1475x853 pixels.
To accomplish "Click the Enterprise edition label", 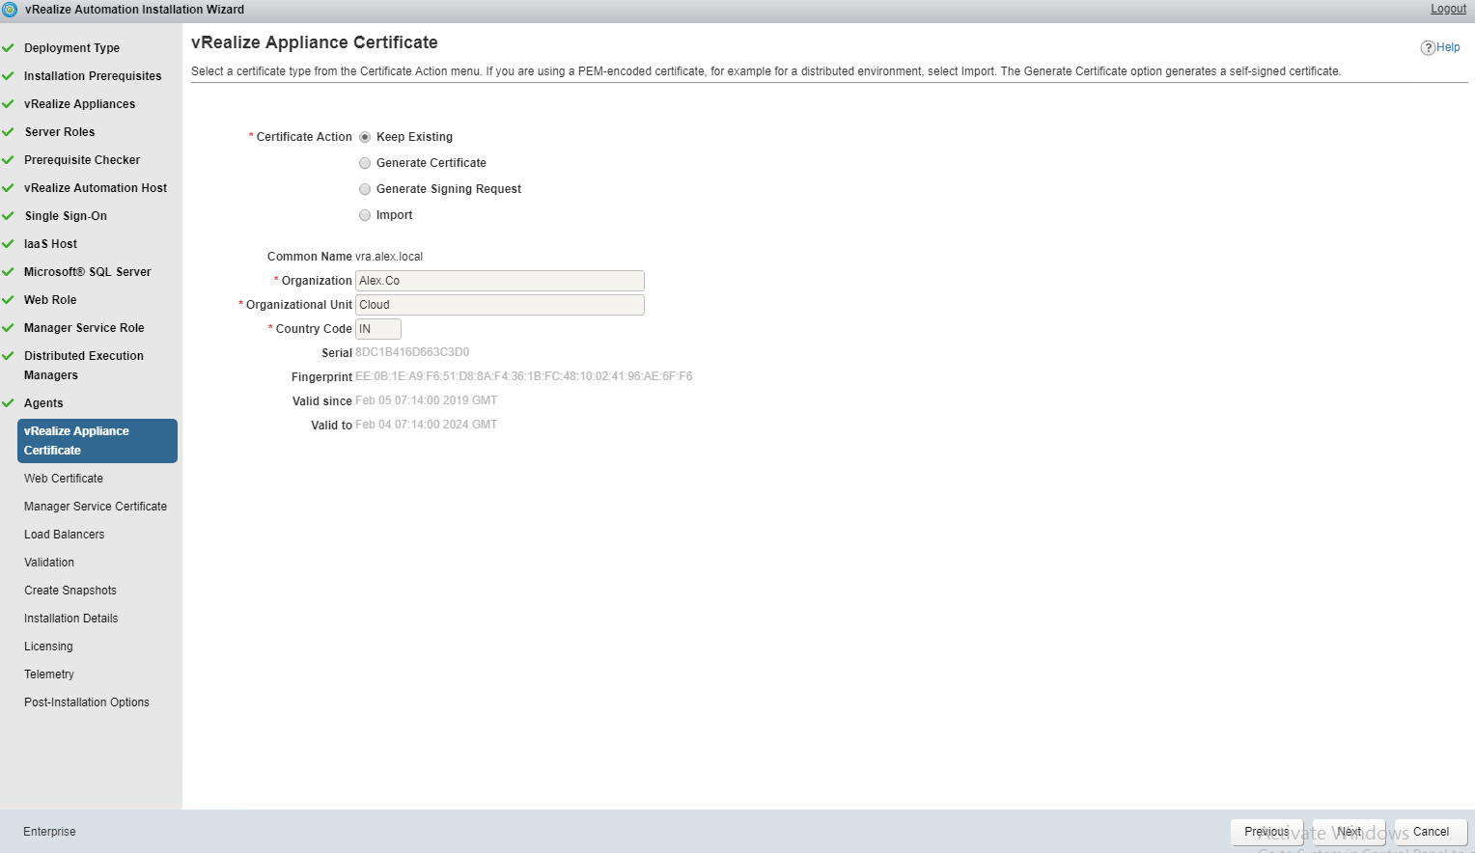I will pos(49,832).
